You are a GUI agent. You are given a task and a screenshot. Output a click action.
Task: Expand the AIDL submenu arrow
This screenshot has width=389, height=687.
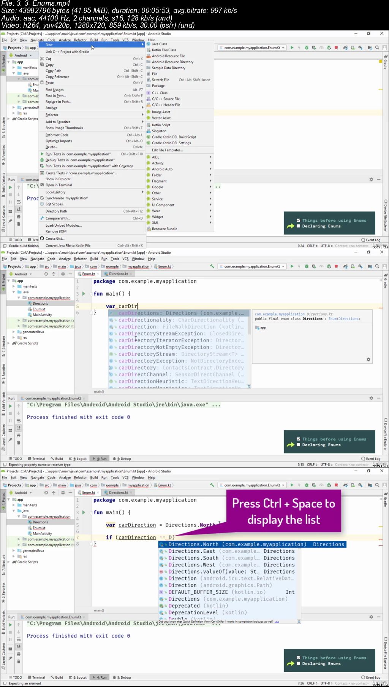pyautogui.click(x=210, y=157)
